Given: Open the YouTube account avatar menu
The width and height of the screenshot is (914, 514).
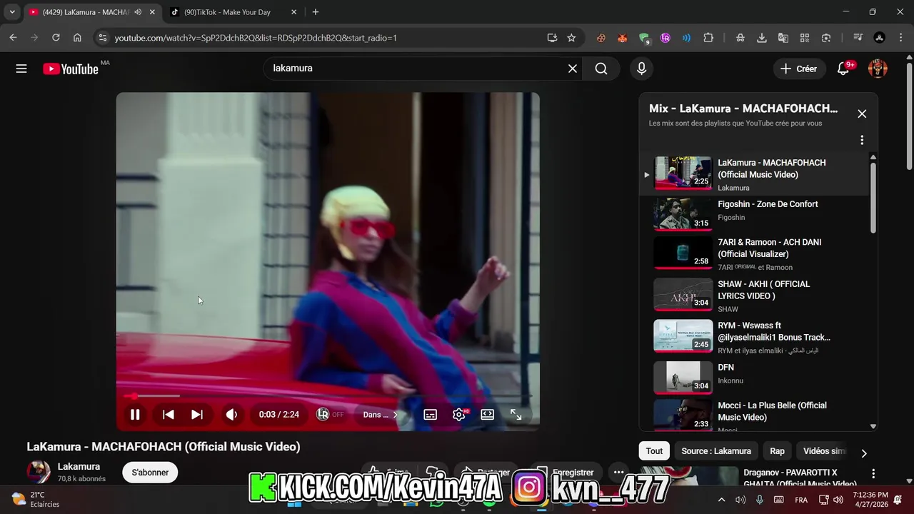Looking at the screenshot, I should 878,69.
